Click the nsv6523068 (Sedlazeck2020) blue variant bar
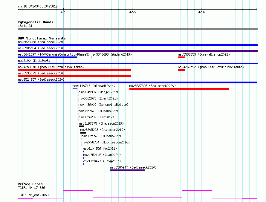This screenshot has height=202, width=266. (x=137, y=45)
